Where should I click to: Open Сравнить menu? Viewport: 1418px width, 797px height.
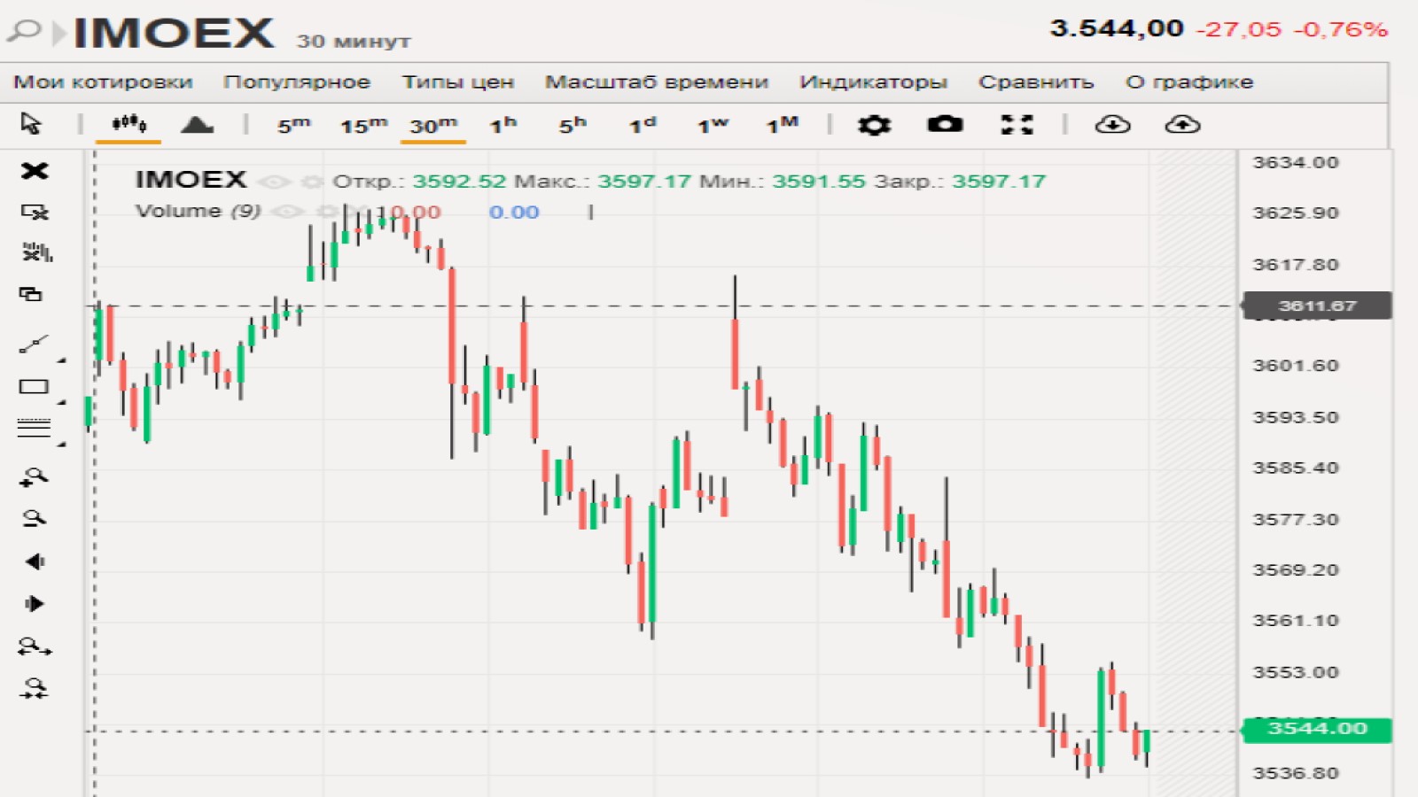(1036, 82)
